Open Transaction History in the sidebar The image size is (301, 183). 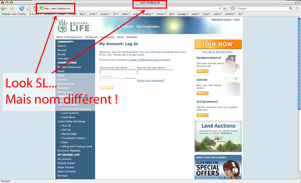73,138
